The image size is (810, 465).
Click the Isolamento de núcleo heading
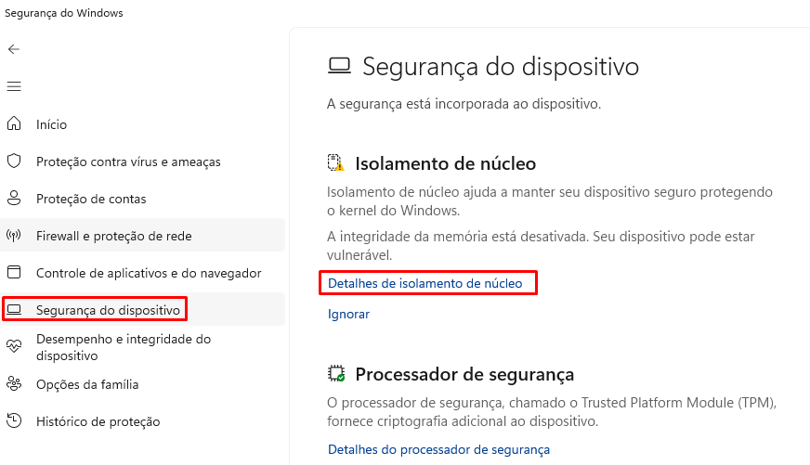[445, 163]
